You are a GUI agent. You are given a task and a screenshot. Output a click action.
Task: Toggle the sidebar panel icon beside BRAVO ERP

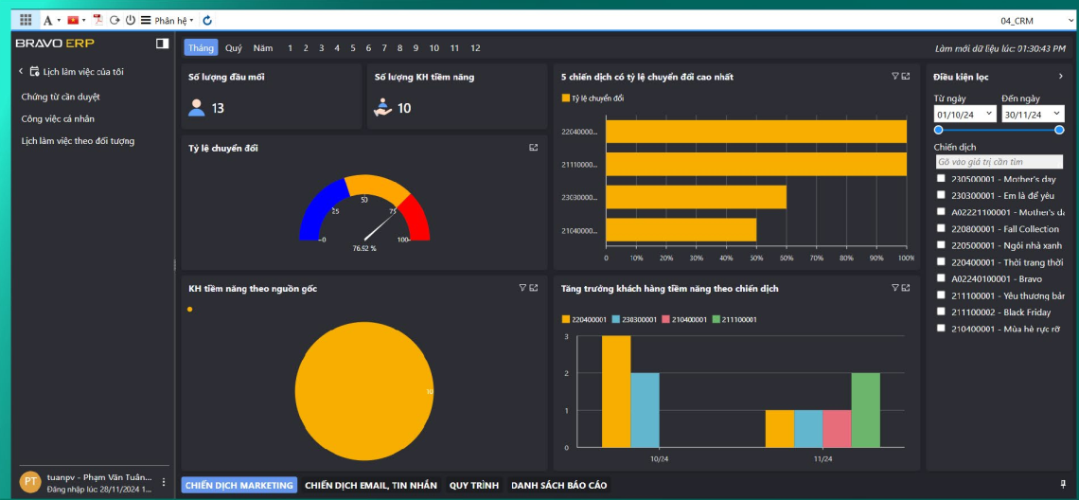tap(162, 44)
